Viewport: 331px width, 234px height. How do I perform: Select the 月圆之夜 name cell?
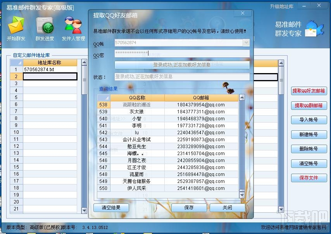[x=137, y=160]
